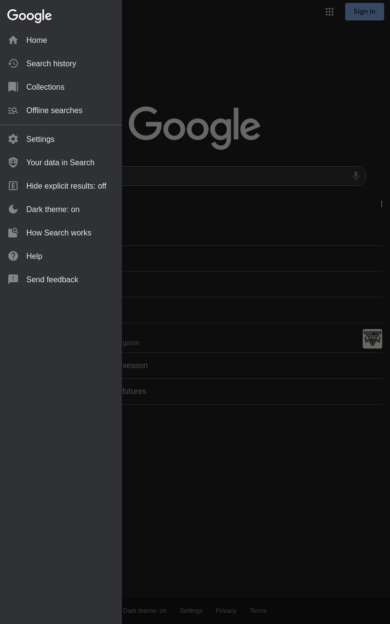Toggle Dark theme: on in the footer

[144, 610]
